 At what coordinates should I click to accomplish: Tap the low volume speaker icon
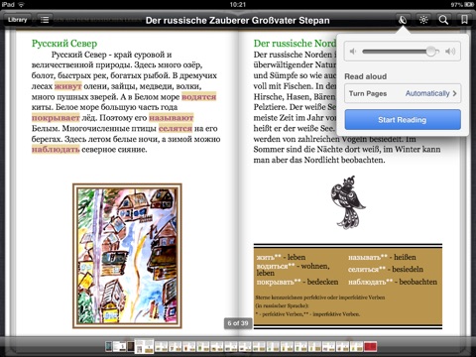click(353, 52)
